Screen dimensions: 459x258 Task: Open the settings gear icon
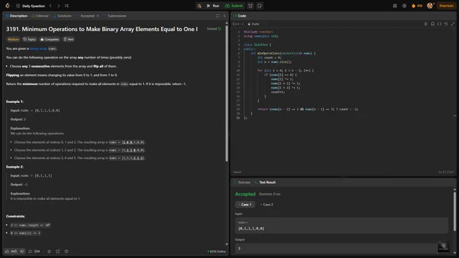point(404,6)
